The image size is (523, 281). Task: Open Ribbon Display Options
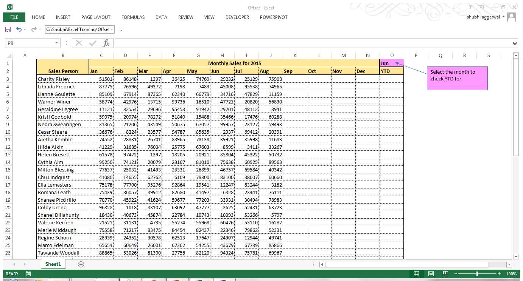pyautogui.click(x=481, y=8)
